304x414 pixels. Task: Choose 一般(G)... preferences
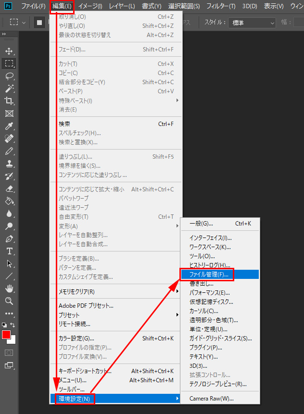pos(220,224)
